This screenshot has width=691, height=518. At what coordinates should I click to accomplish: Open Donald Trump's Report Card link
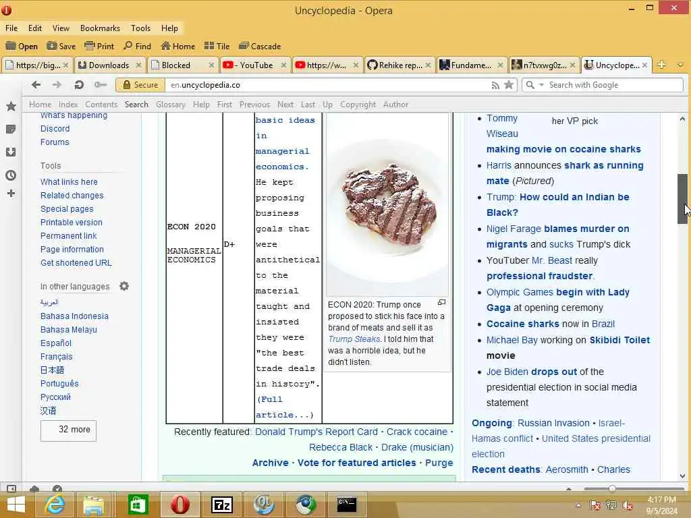[316, 432]
